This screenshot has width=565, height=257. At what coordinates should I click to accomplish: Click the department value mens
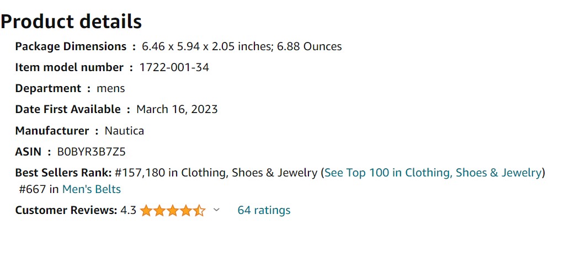coord(111,89)
